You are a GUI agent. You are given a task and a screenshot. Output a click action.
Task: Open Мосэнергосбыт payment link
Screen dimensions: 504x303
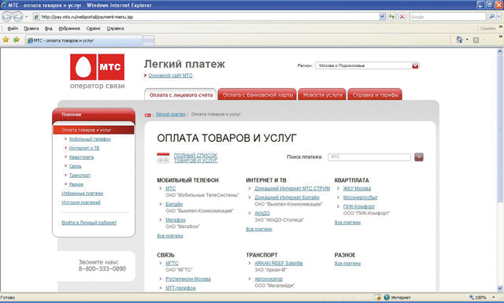click(x=361, y=198)
